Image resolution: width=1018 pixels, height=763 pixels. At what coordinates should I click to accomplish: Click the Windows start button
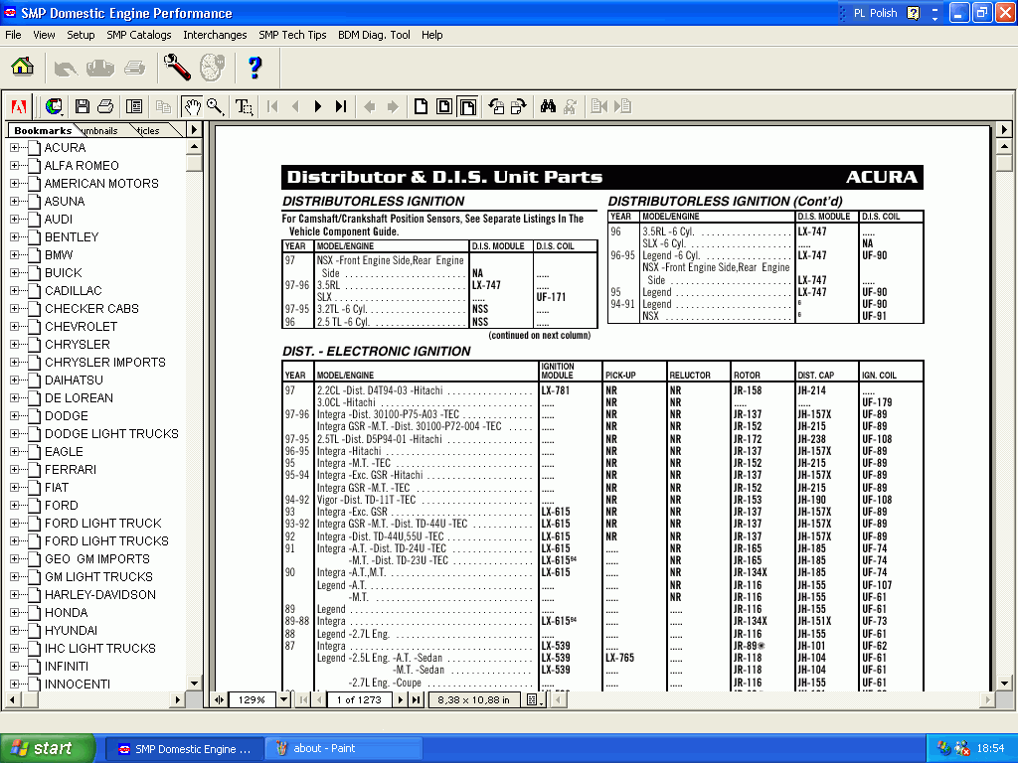(47, 748)
